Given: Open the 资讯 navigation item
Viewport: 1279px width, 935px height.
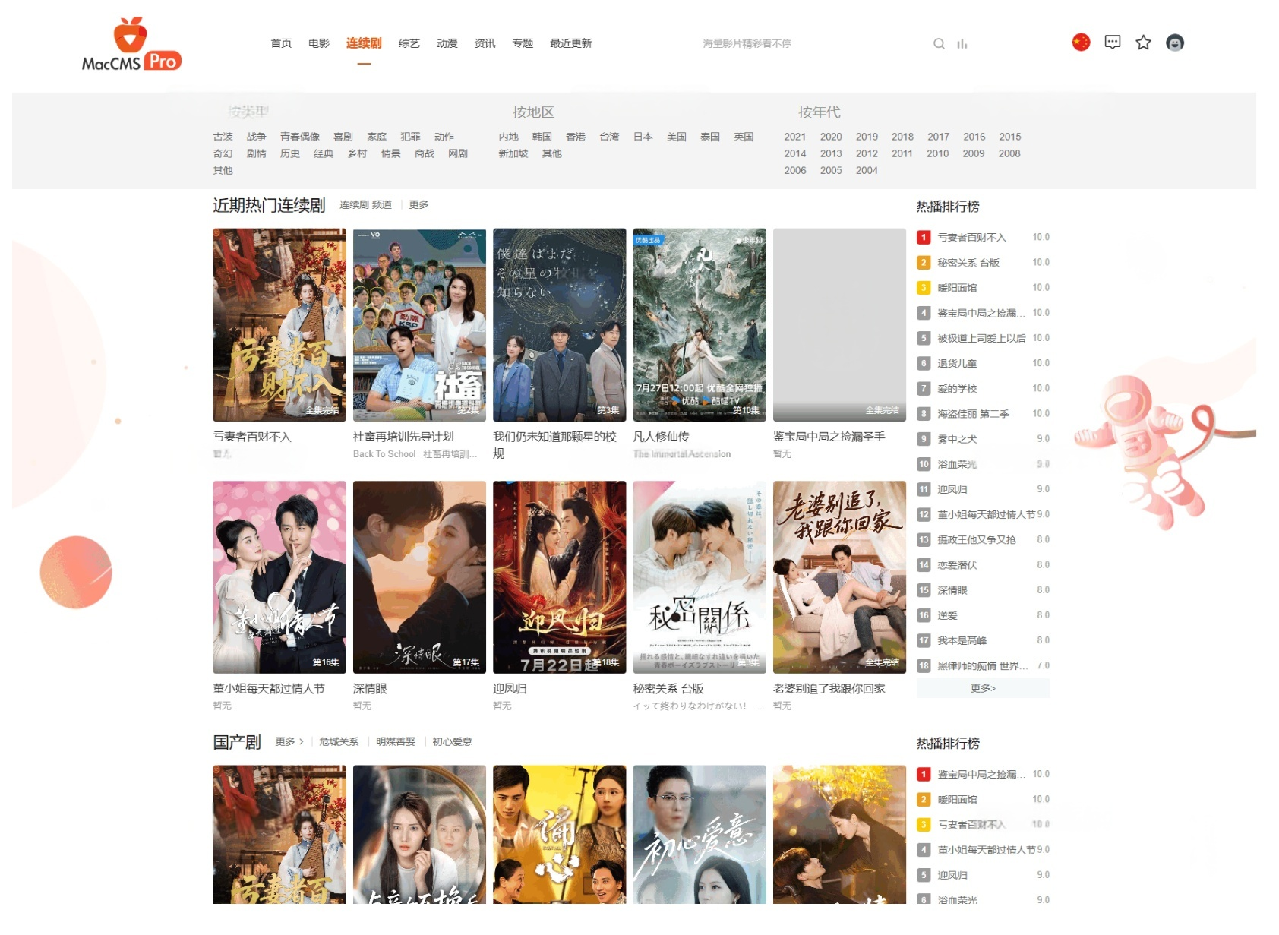Looking at the screenshot, I should (x=485, y=43).
